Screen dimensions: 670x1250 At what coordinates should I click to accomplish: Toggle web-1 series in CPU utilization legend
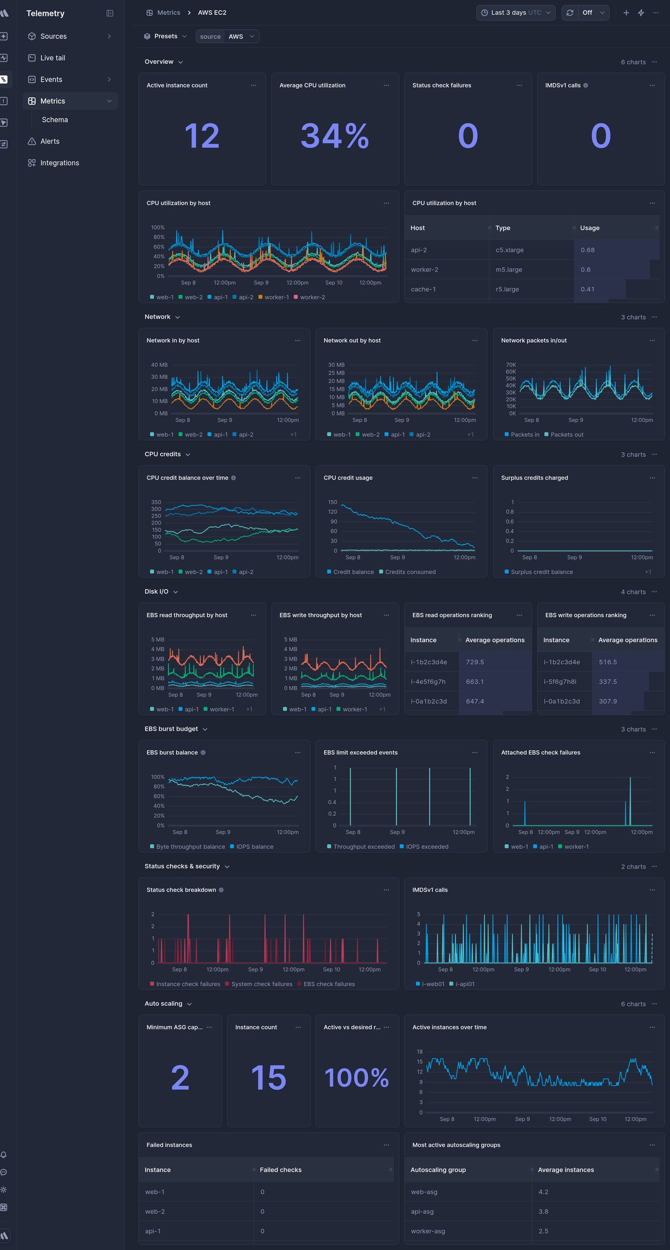coord(161,297)
